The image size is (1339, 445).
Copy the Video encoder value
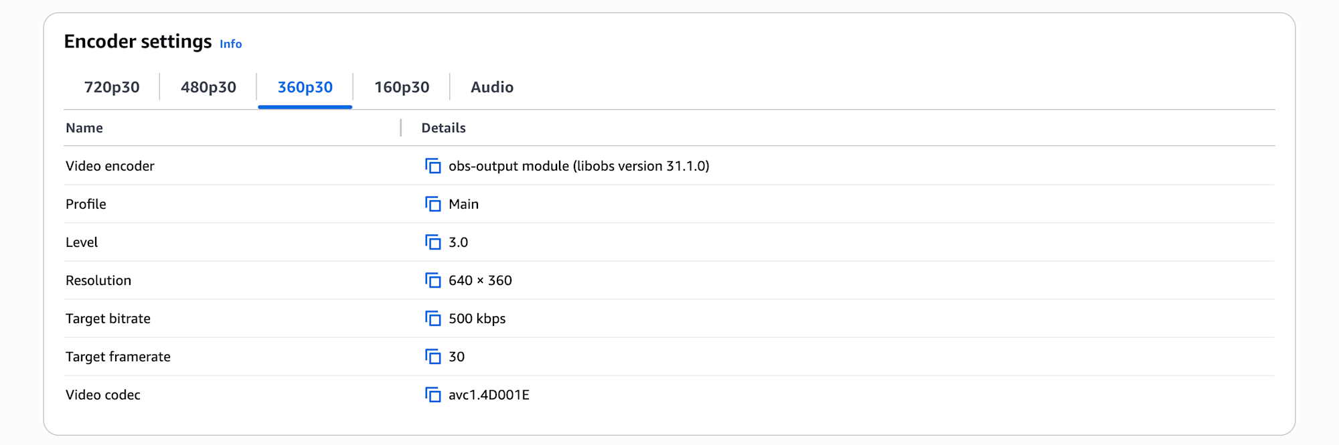coord(433,166)
